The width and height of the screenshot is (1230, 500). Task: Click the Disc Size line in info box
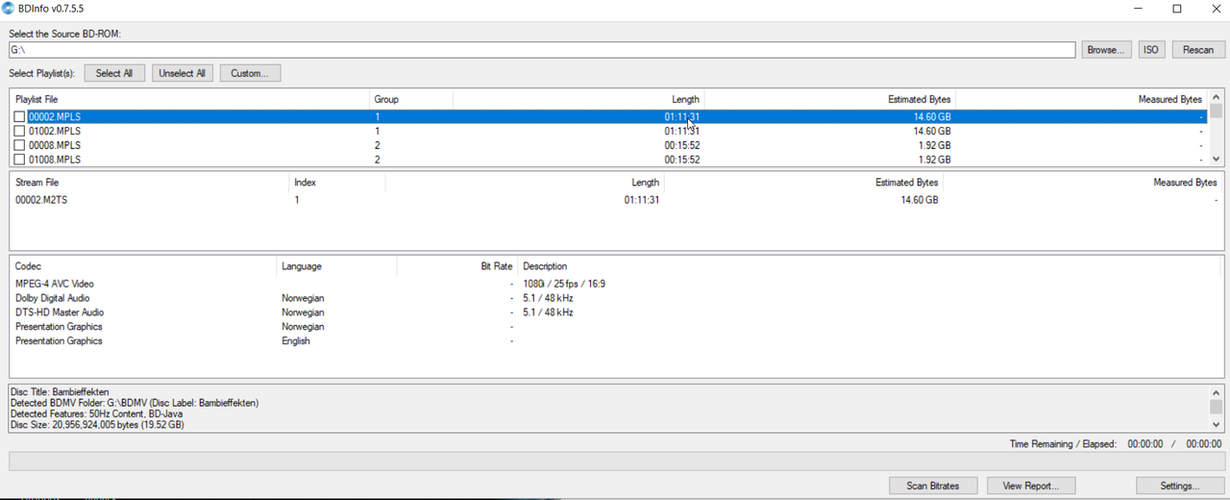tap(97, 424)
